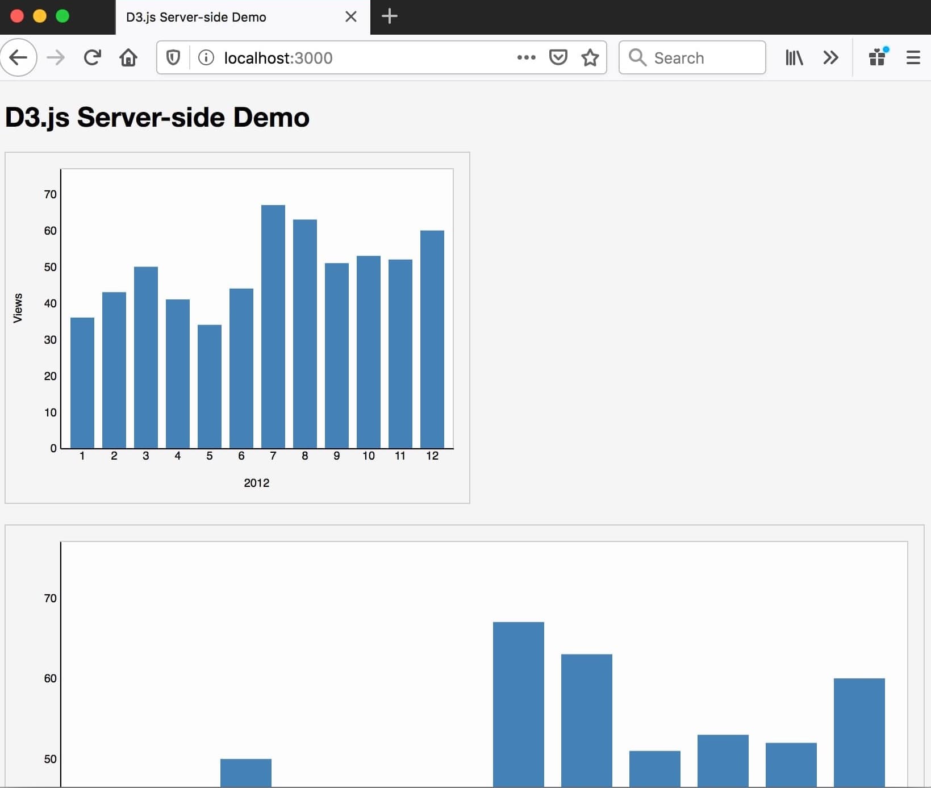Click the bar for month 6
This screenshot has width=931, height=788.
(241, 368)
